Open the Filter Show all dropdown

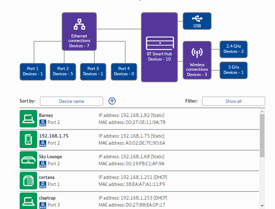[x=233, y=101]
